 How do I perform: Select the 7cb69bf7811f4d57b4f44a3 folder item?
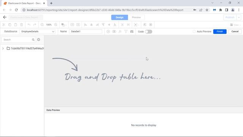[25, 48]
